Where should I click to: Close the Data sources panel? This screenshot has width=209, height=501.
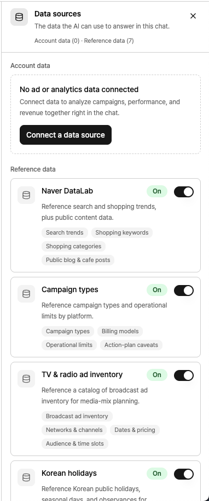tap(193, 16)
